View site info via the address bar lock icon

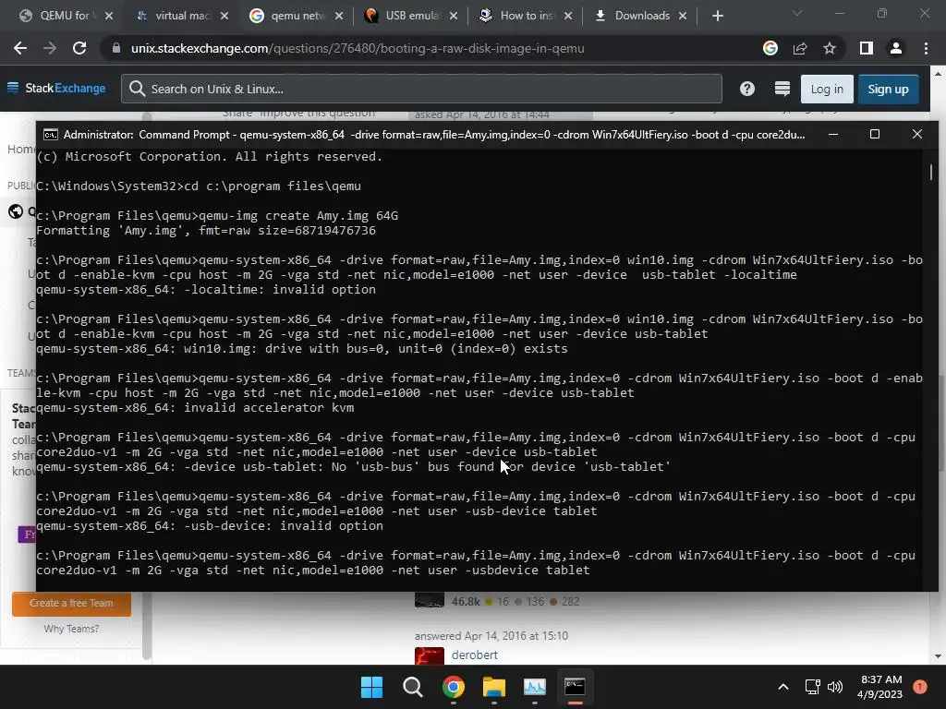click(116, 48)
